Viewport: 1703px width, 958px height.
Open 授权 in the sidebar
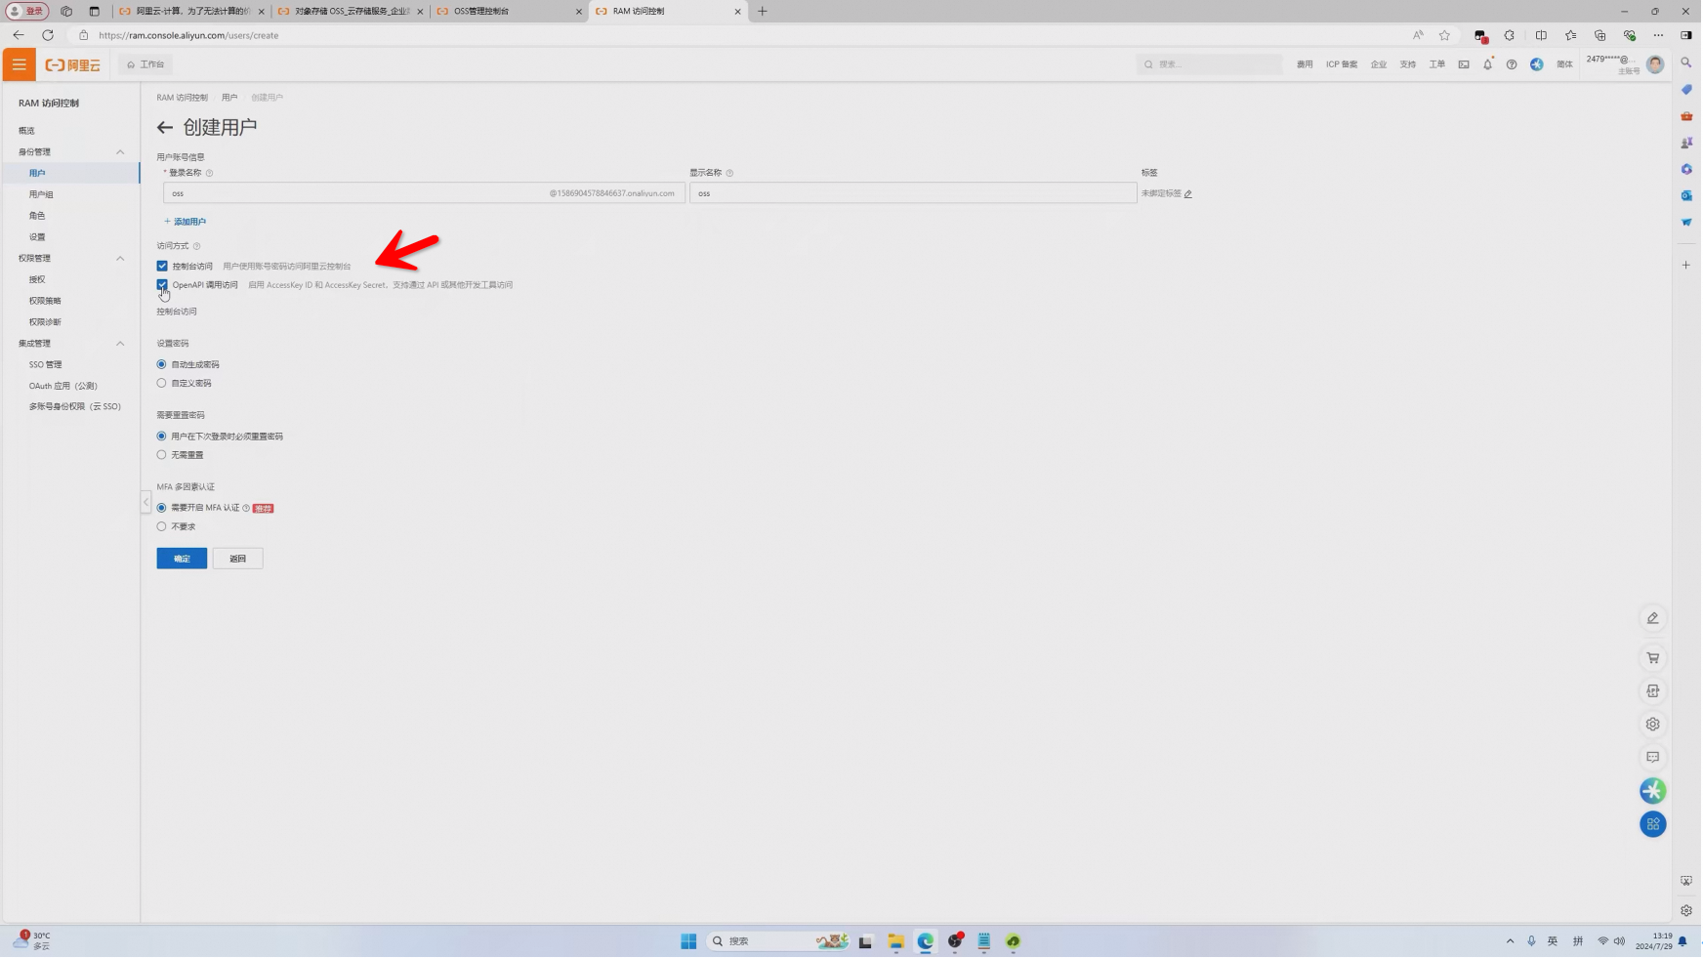[37, 280]
